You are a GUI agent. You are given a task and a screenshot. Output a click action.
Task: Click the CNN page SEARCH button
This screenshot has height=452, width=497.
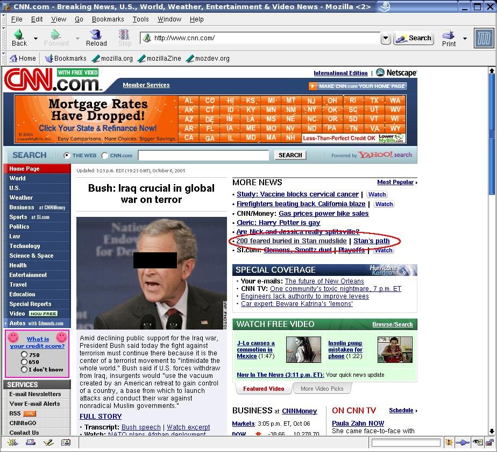tap(290, 155)
